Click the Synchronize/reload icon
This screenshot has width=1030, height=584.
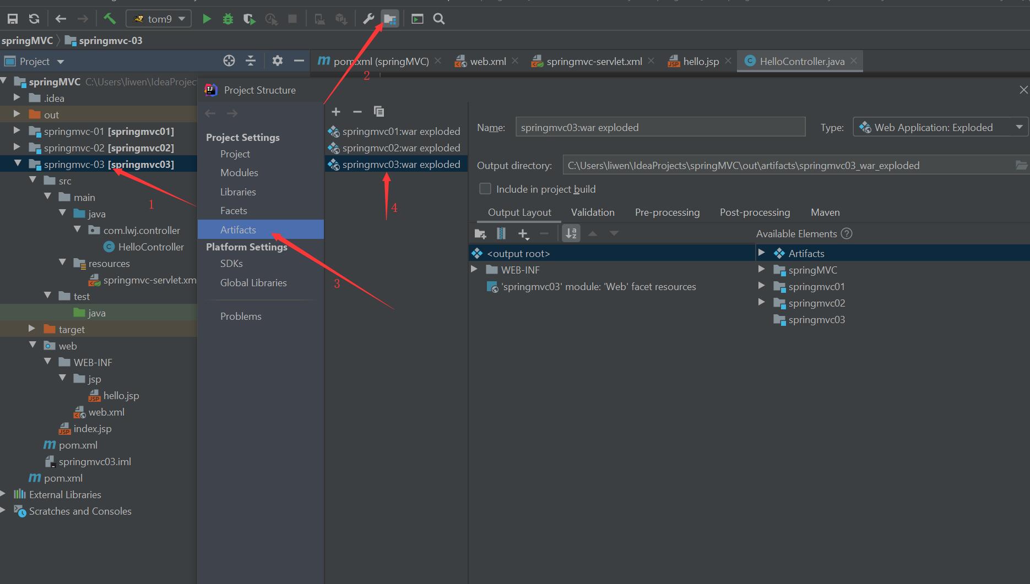34,19
